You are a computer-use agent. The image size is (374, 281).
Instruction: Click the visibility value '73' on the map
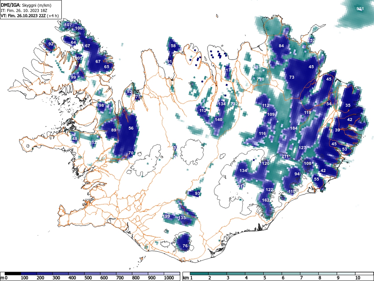[x=292, y=77]
